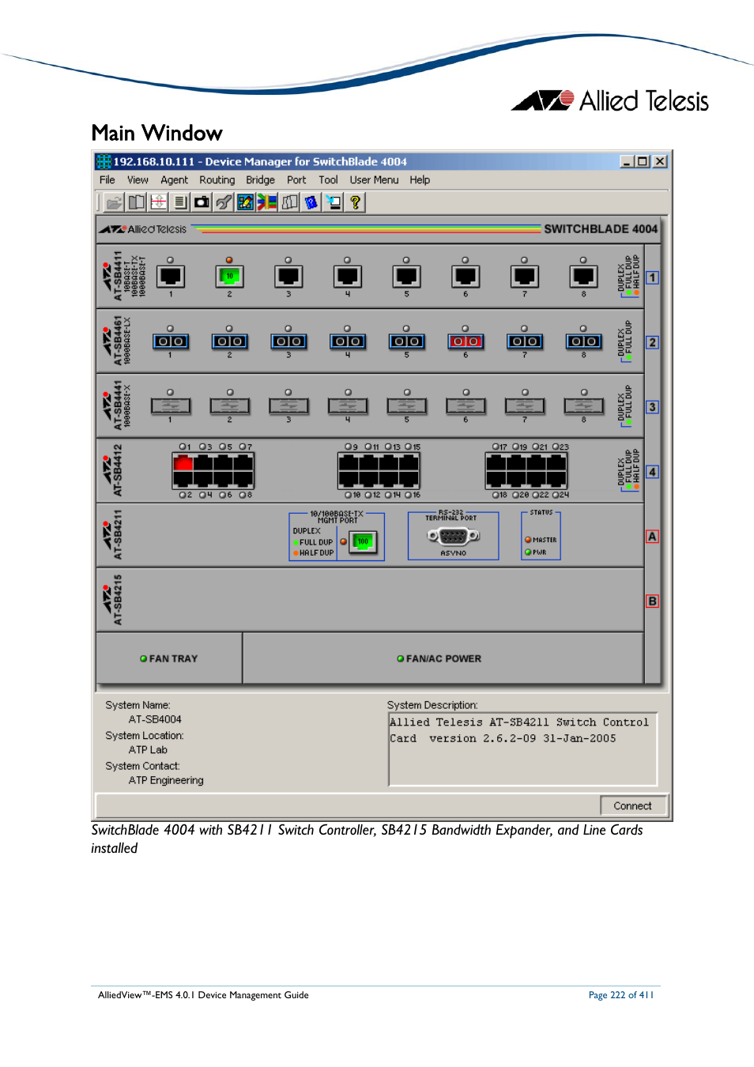Click the FAN TRAY module

coord(169,658)
